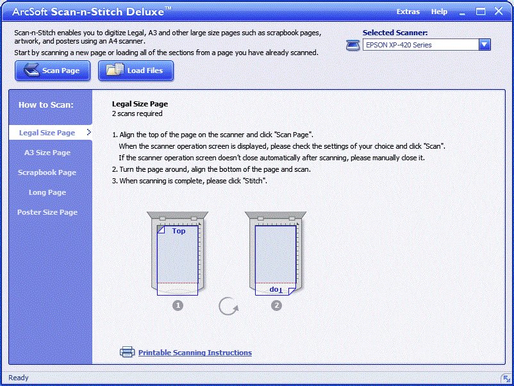Click the Load Files button

pyautogui.click(x=136, y=71)
